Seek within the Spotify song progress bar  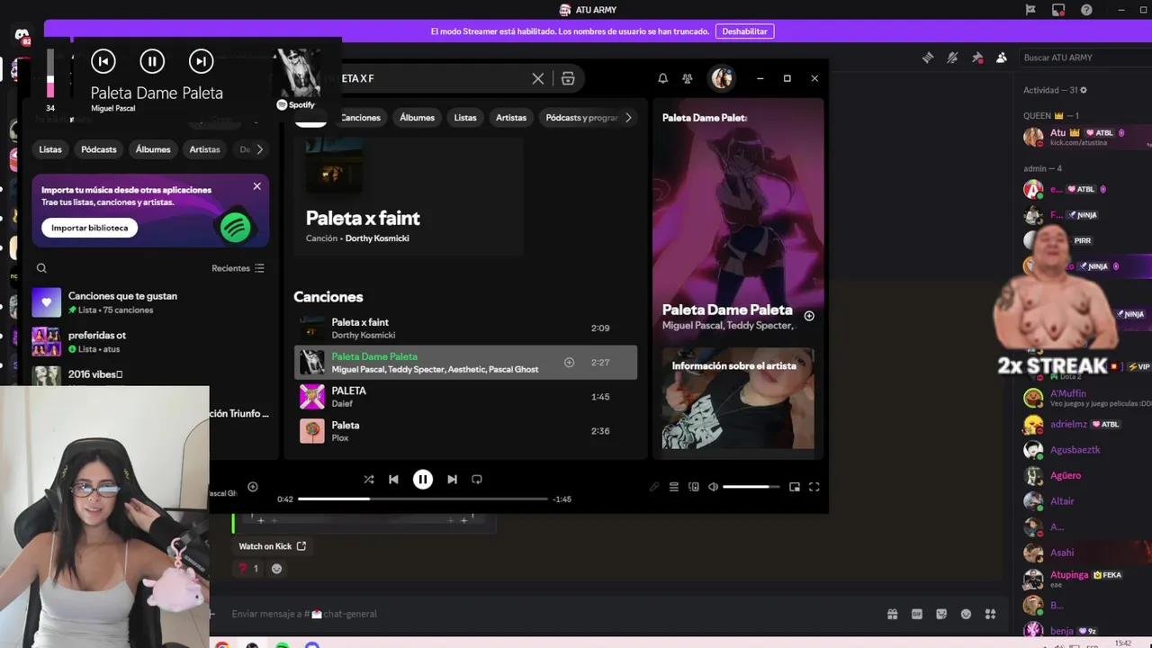coord(423,499)
